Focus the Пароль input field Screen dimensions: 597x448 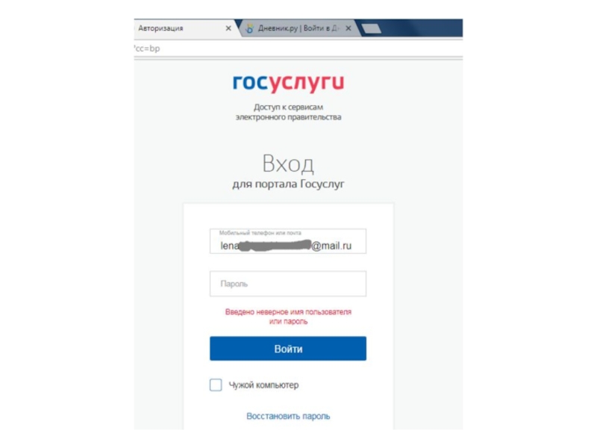(x=288, y=284)
